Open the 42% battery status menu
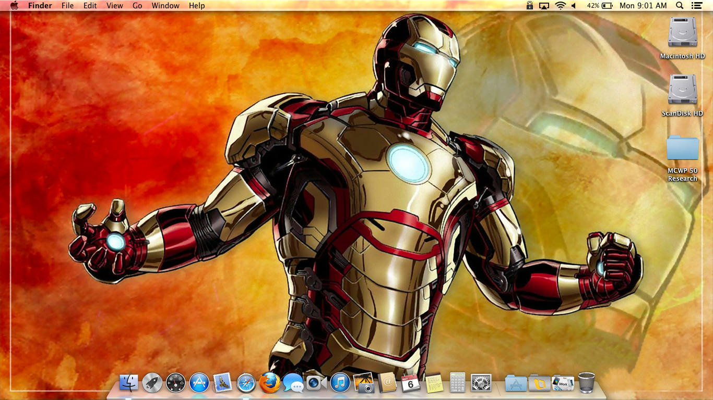This screenshot has height=400, width=713. 600,6
